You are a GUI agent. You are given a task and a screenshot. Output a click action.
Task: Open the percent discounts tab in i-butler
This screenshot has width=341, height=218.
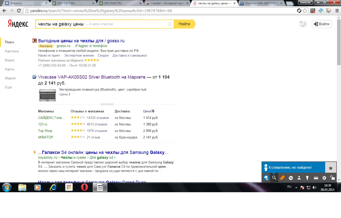pos(291,178)
